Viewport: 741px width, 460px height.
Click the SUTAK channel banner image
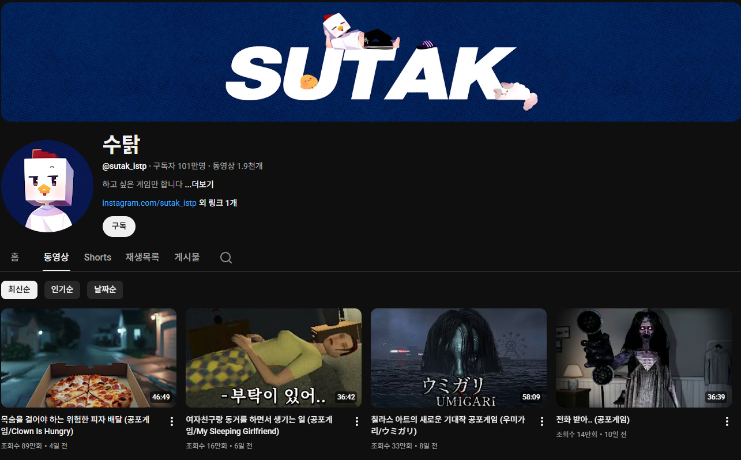(370, 62)
